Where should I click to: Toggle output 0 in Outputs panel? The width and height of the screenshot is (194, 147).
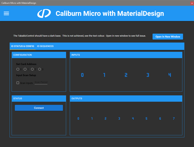(x=78, y=119)
